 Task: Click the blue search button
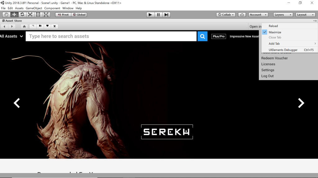click(x=202, y=36)
